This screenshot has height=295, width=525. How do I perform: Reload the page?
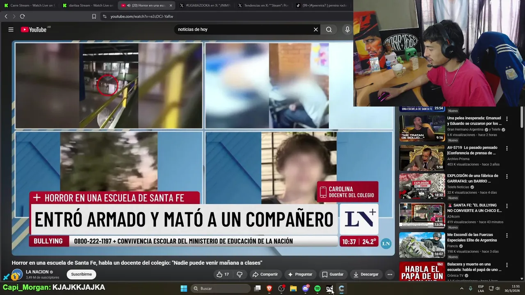(x=22, y=16)
